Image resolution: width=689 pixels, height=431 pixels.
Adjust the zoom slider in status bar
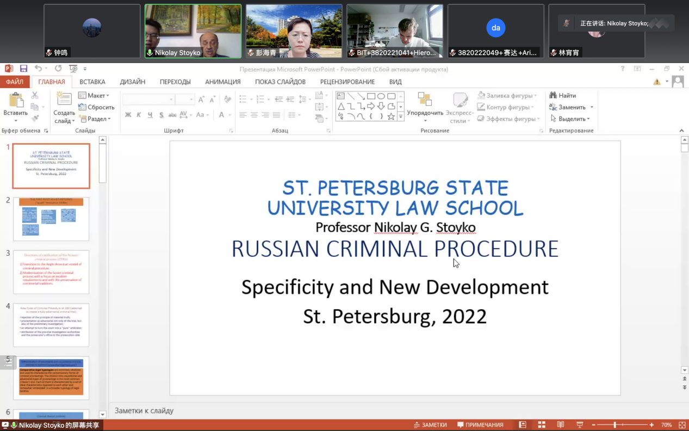(615, 424)
